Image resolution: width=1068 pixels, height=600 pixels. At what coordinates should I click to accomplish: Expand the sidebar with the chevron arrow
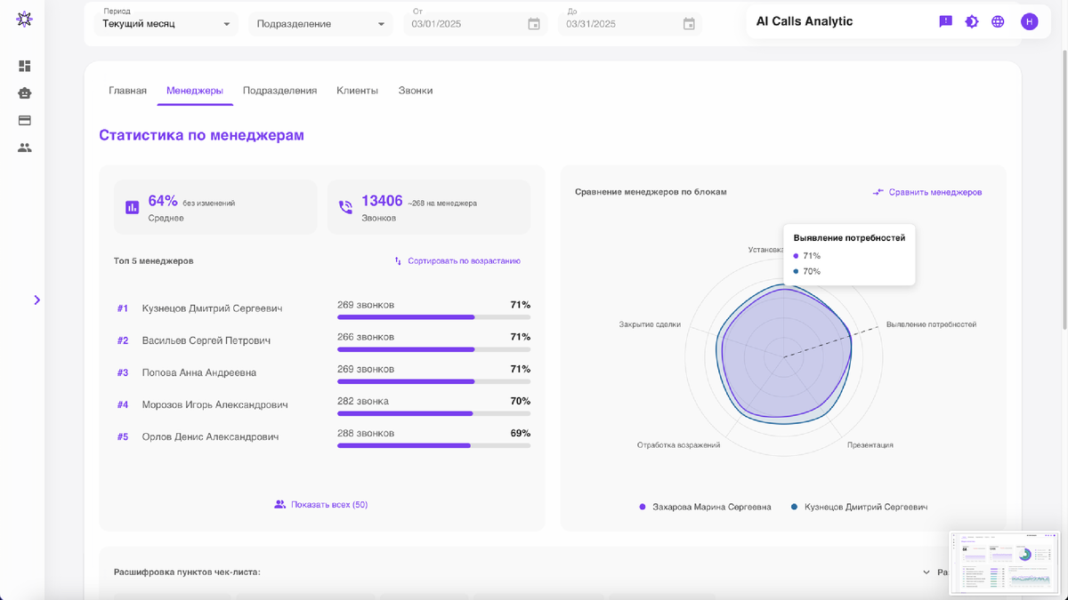coord(36,300)
